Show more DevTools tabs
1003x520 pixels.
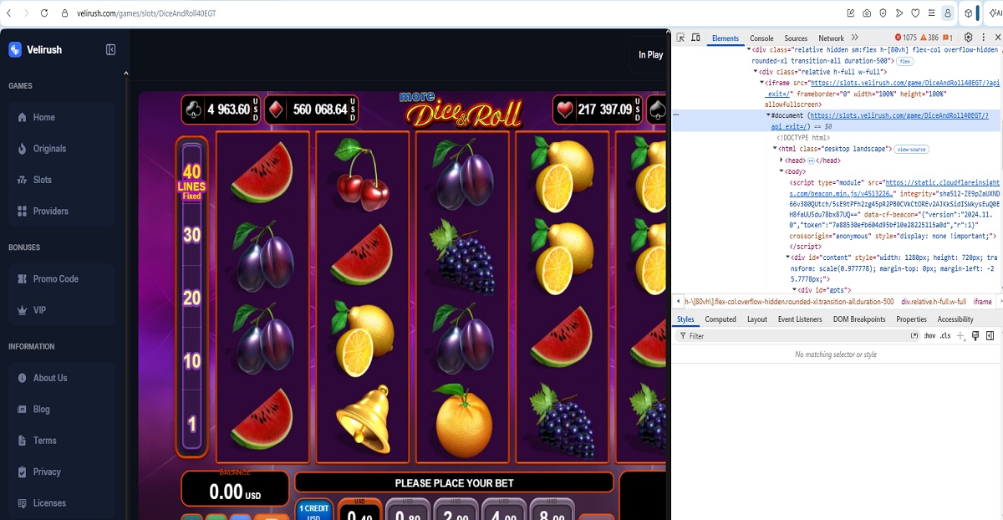point(855,38)
